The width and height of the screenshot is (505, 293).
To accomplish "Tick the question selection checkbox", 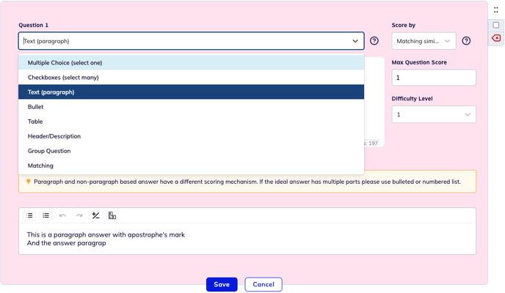I will (x=496, y=25).
